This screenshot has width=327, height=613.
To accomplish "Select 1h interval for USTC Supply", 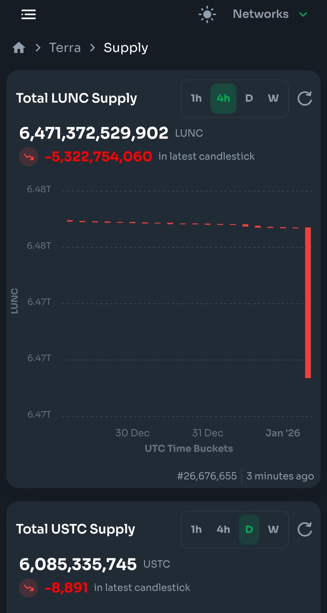I will click(x=196, y=530).
